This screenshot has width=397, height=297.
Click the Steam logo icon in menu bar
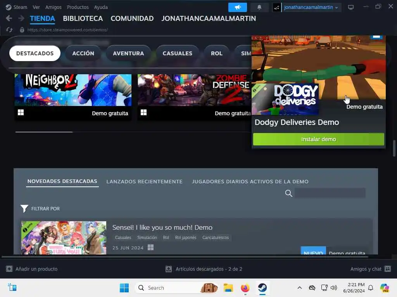pyautogui.click(x=9, y=7)
